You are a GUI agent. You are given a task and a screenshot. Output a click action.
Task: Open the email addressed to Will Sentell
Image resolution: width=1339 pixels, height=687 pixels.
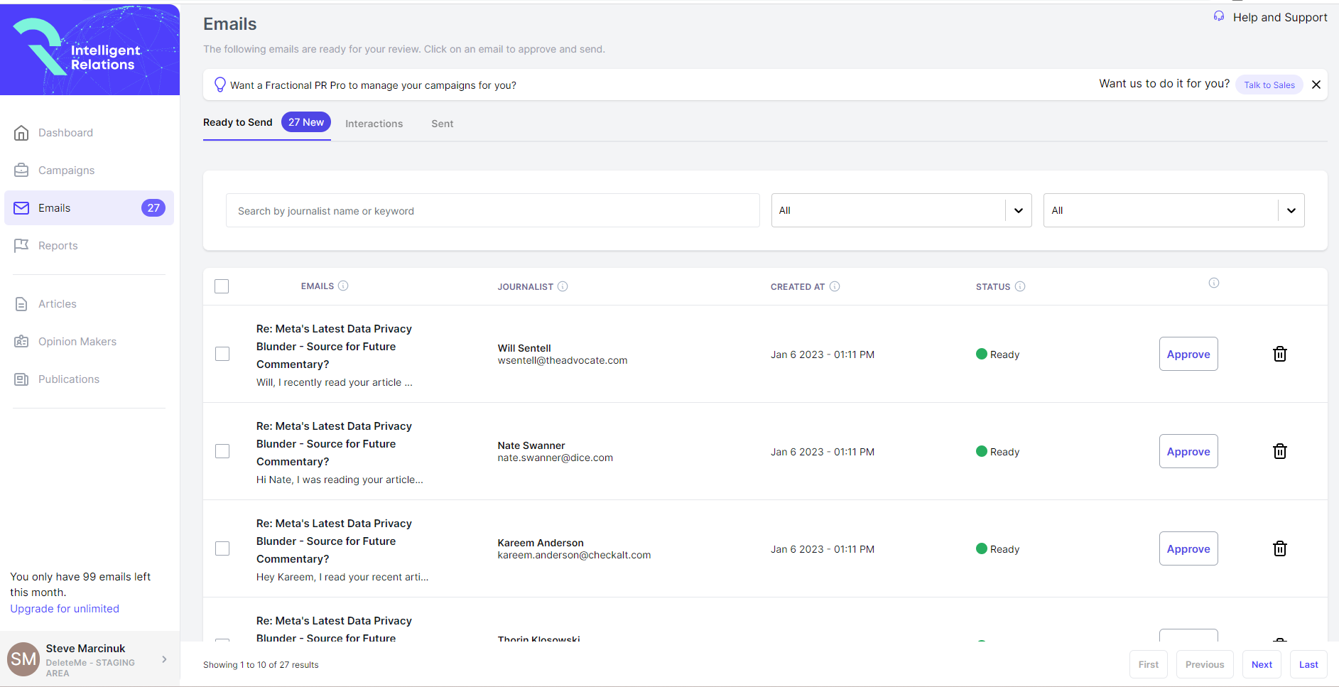coord(335,355)
